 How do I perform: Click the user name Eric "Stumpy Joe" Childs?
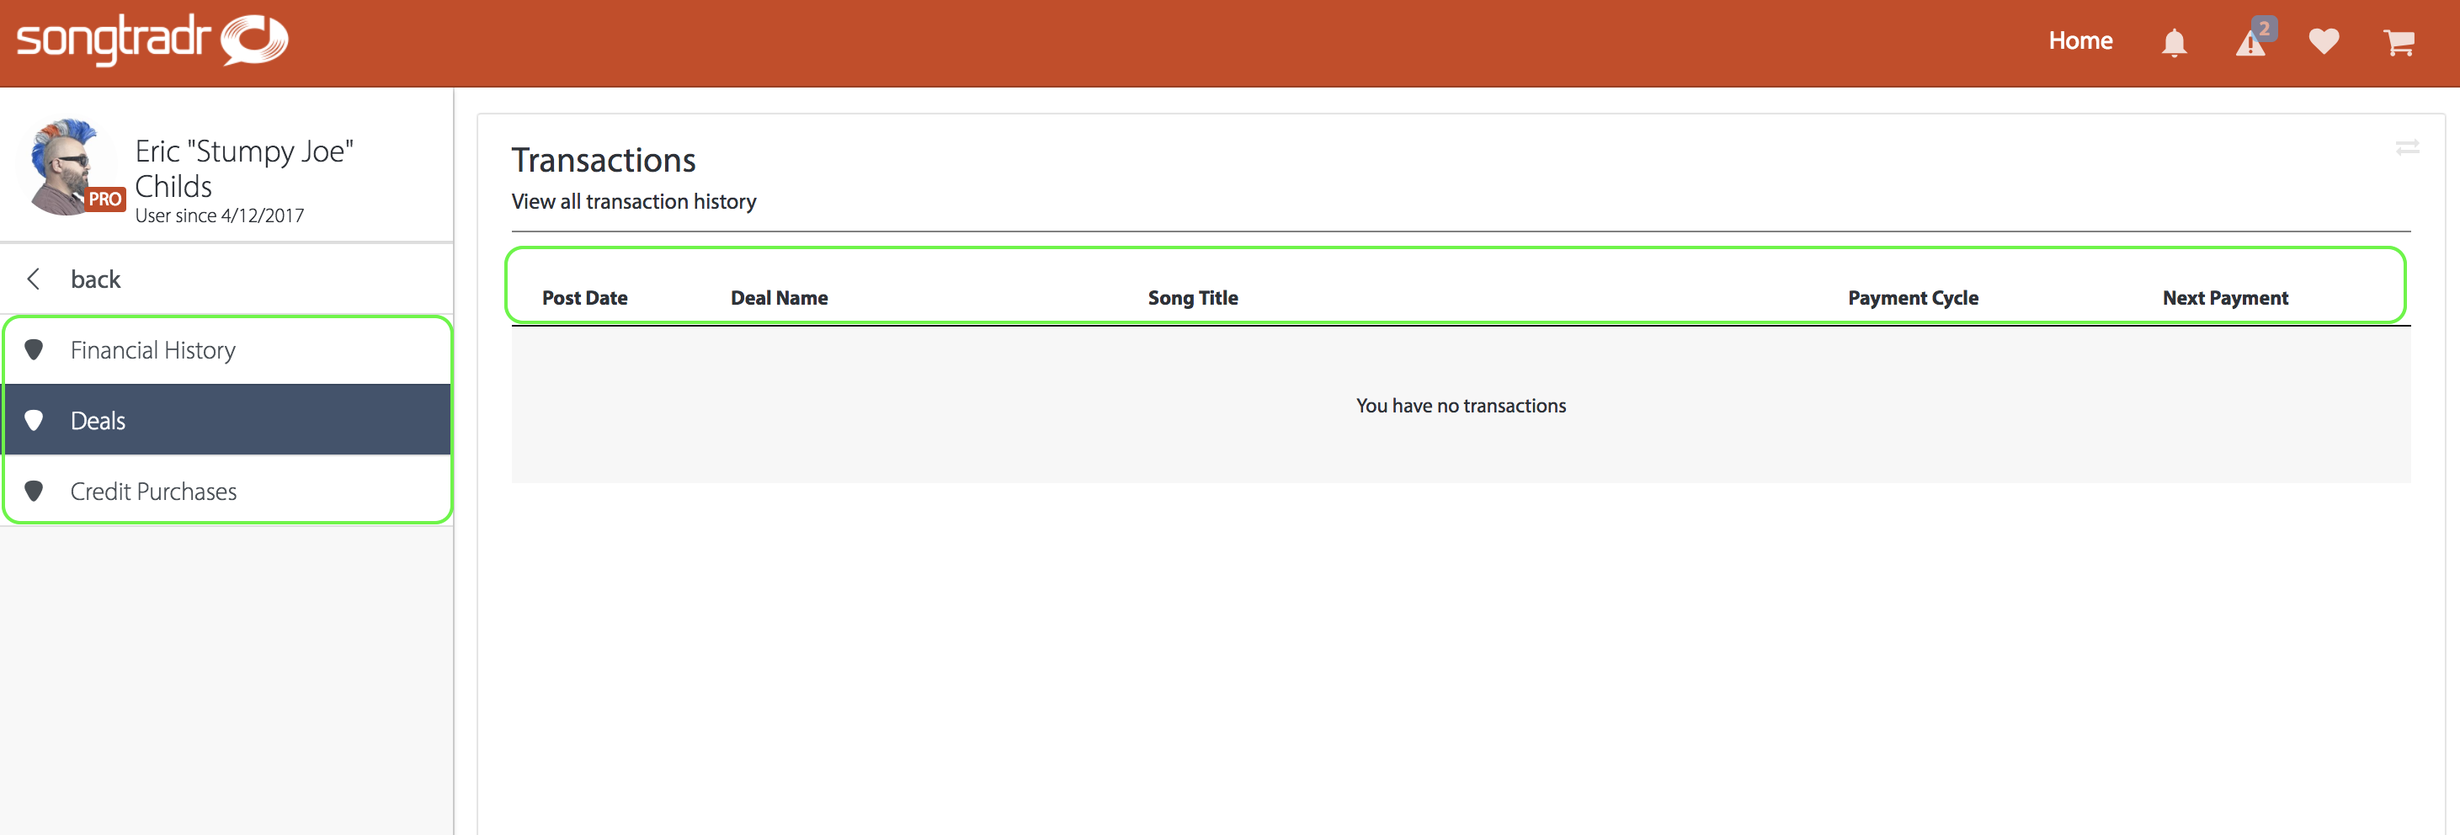point(244,168)
